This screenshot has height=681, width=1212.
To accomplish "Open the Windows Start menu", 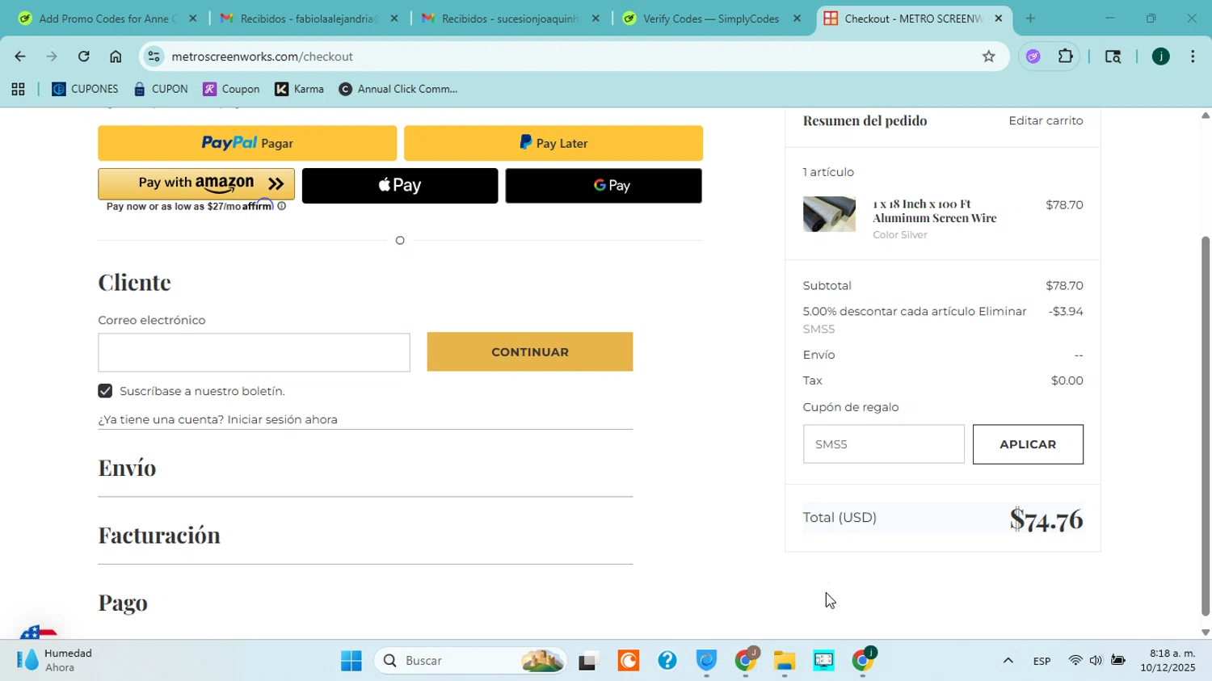I will pos(351,661).
